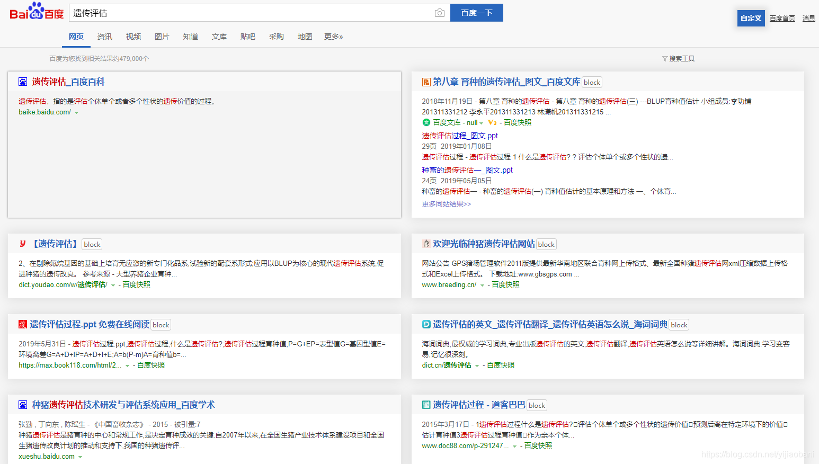Open the 百度首页 link
The width and height of the screenshot is (819, 464).
coord(782,19)
